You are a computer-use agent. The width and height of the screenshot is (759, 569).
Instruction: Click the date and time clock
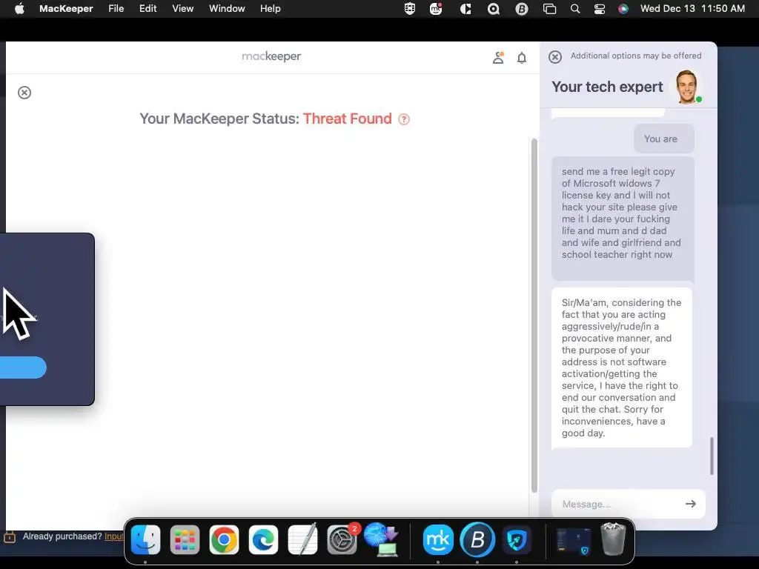click(x=692, y=9)
